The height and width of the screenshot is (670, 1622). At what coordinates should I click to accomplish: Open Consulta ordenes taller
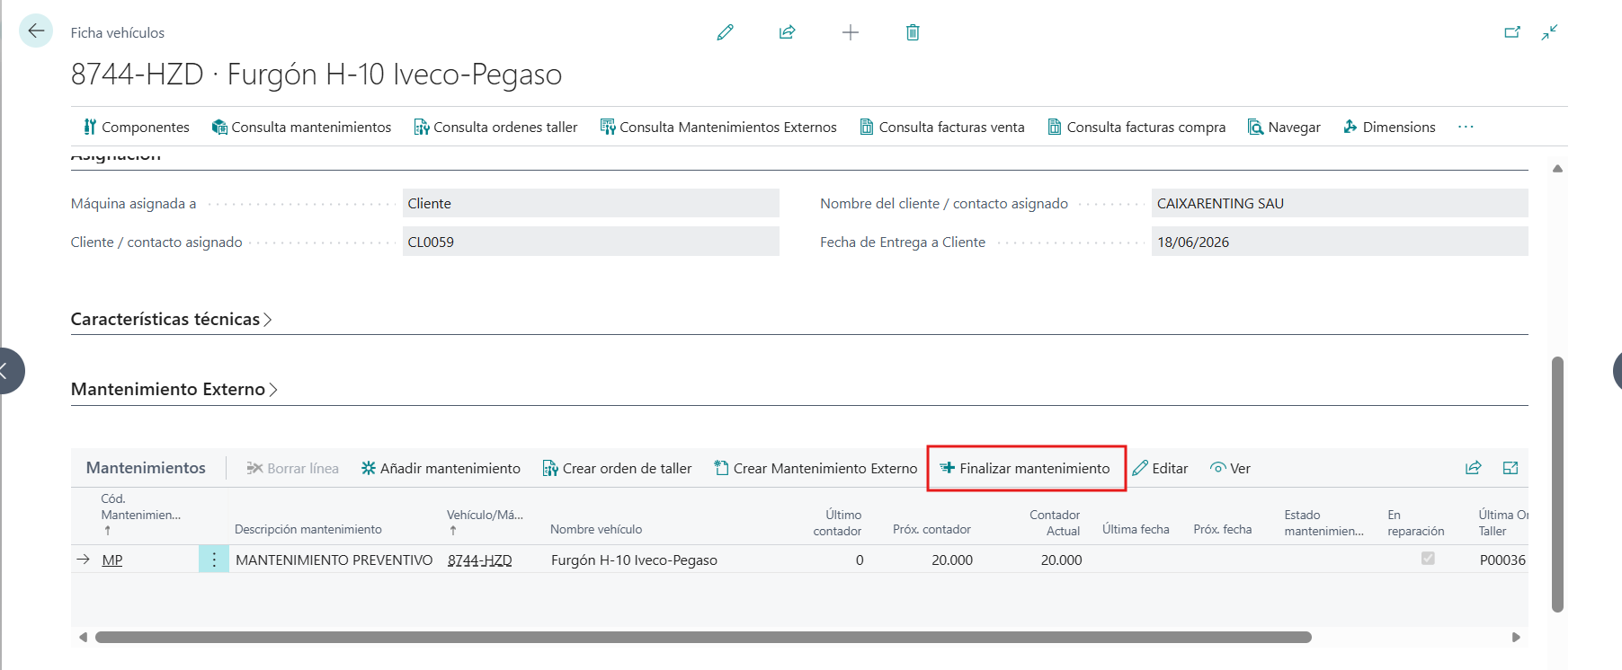click(496, 127)
